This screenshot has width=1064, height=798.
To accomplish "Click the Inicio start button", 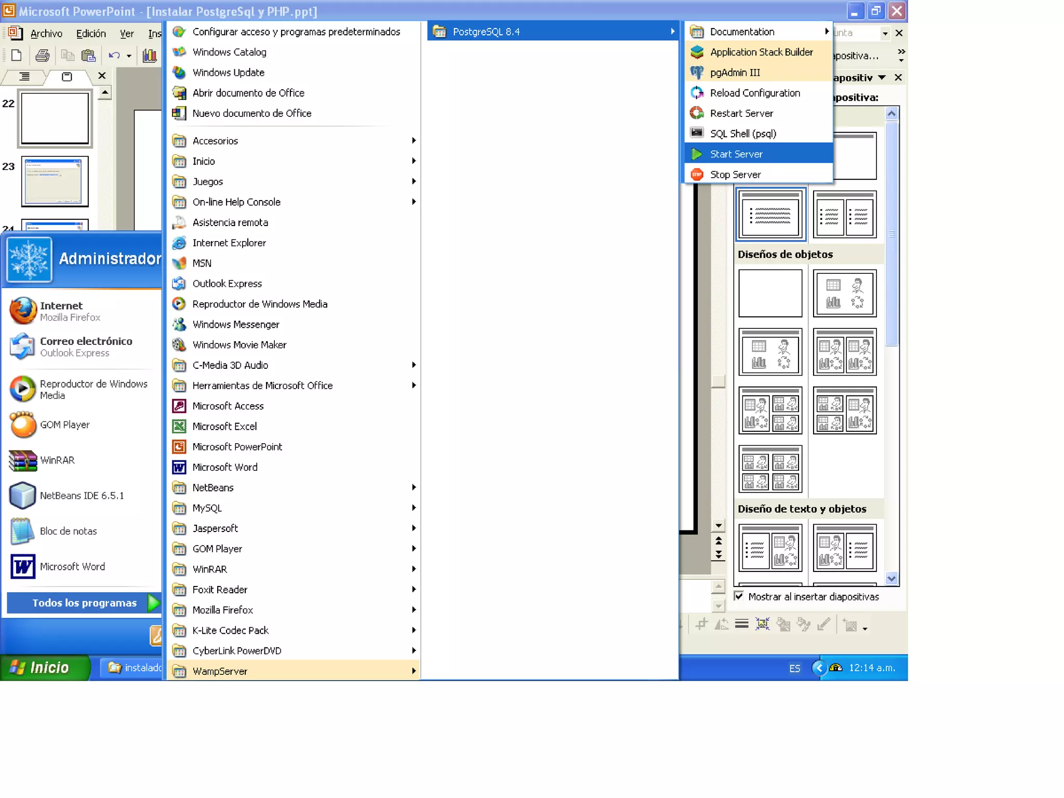I will point(41,667).
